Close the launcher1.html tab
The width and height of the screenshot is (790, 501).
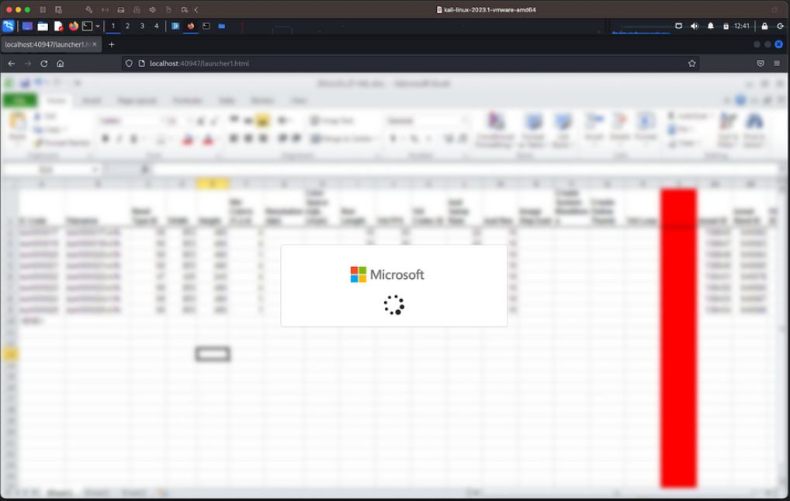tap(94, 44)
